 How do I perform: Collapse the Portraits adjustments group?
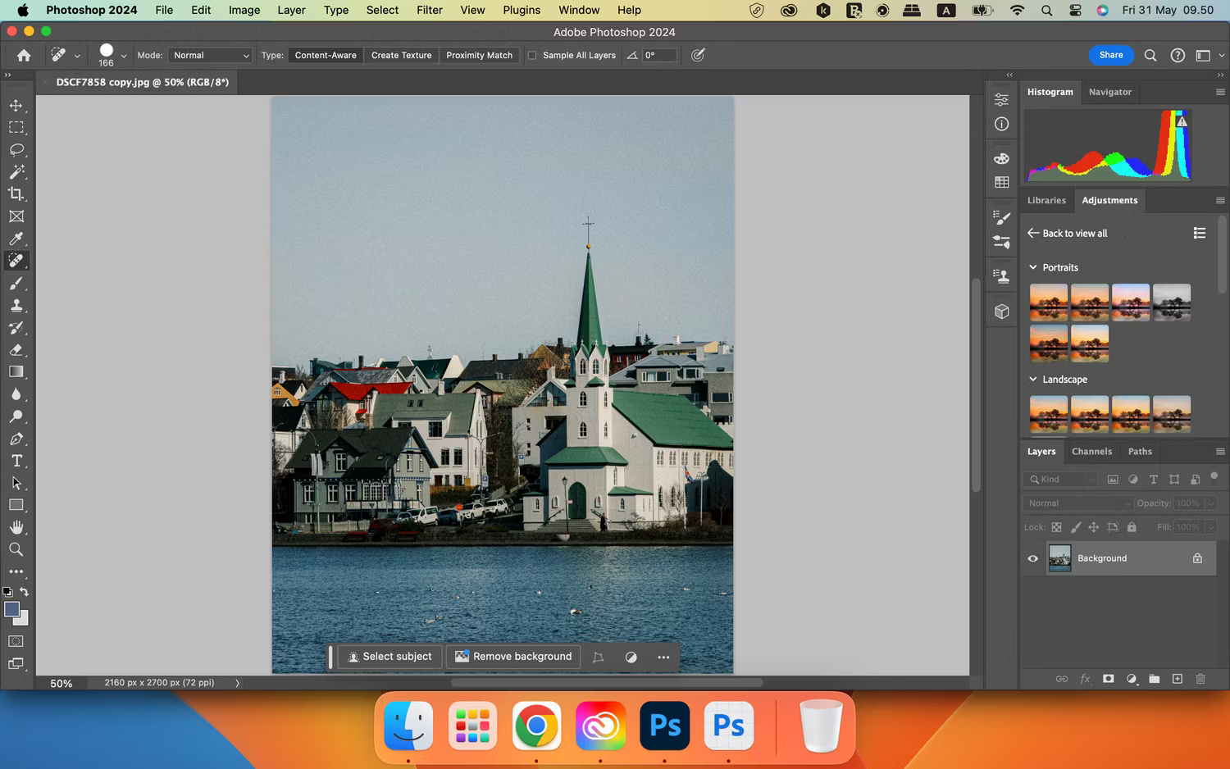point(1032,267)
